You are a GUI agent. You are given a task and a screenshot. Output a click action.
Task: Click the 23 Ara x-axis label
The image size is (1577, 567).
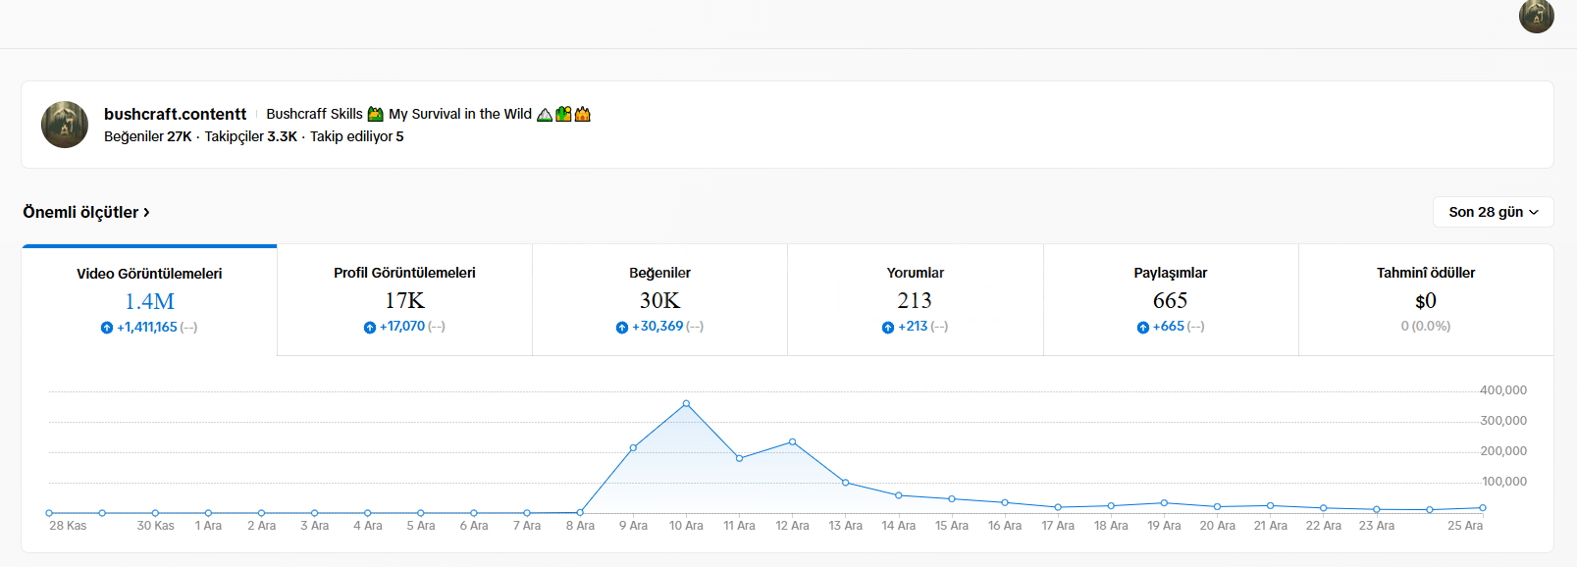pos(1377,526)
